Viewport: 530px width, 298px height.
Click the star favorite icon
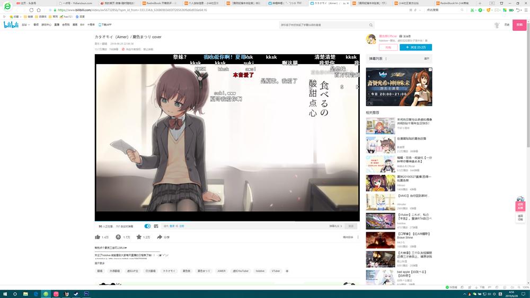tap(138, 237)
